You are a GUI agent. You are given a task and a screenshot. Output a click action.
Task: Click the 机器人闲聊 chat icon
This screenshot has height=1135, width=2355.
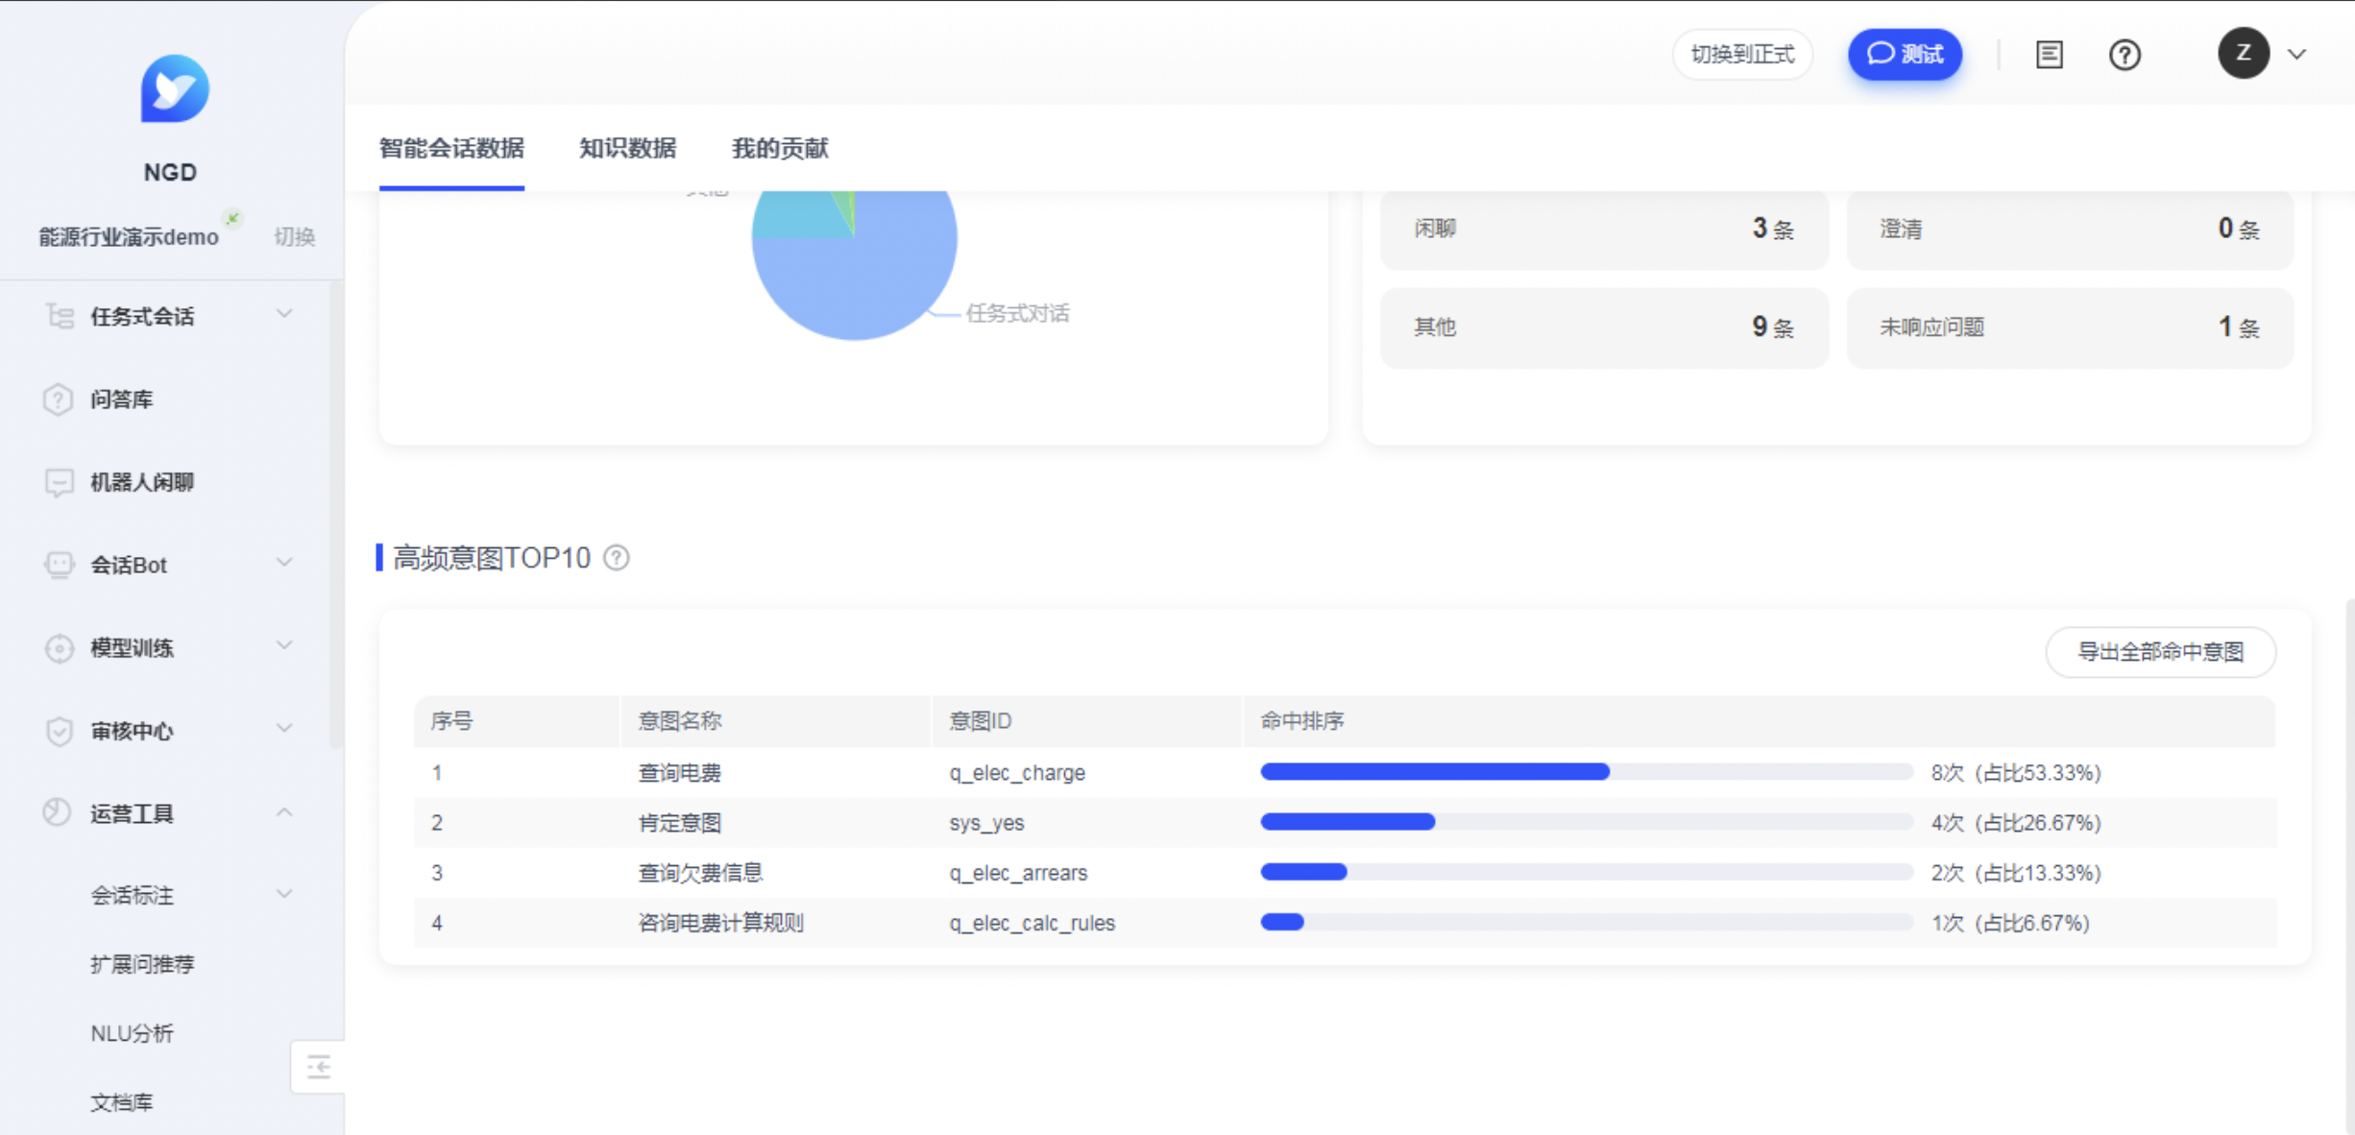[59, 482]
